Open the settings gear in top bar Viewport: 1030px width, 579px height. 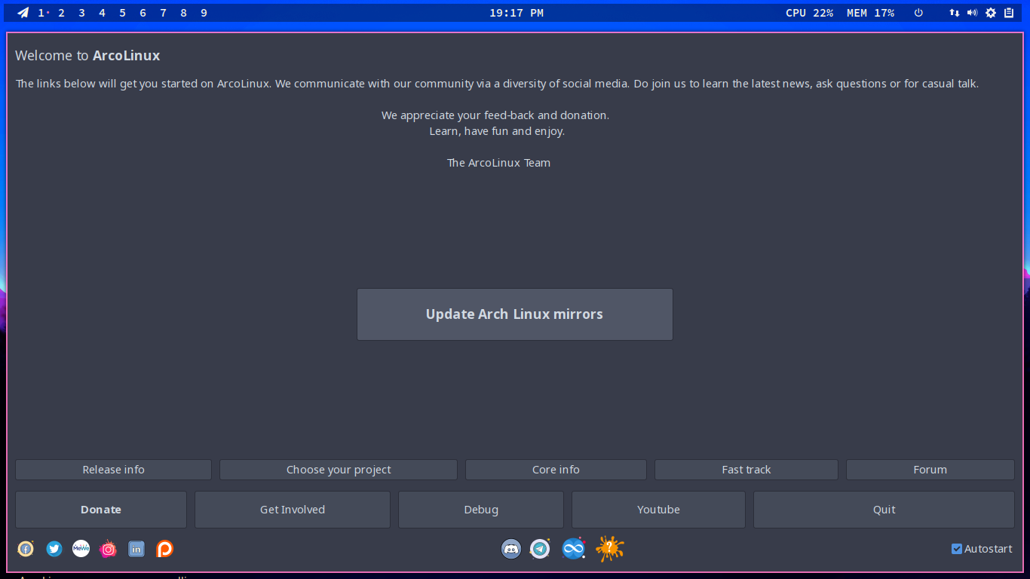991,13
